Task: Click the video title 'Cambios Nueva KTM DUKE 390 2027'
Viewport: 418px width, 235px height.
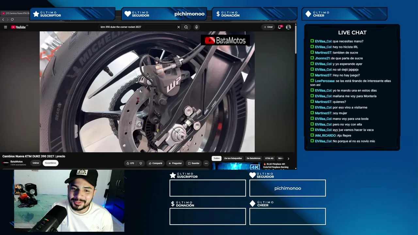Action: click(34, 156)
